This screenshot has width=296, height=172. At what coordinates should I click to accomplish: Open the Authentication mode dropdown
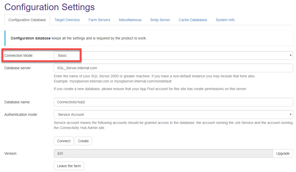(173, 114)
